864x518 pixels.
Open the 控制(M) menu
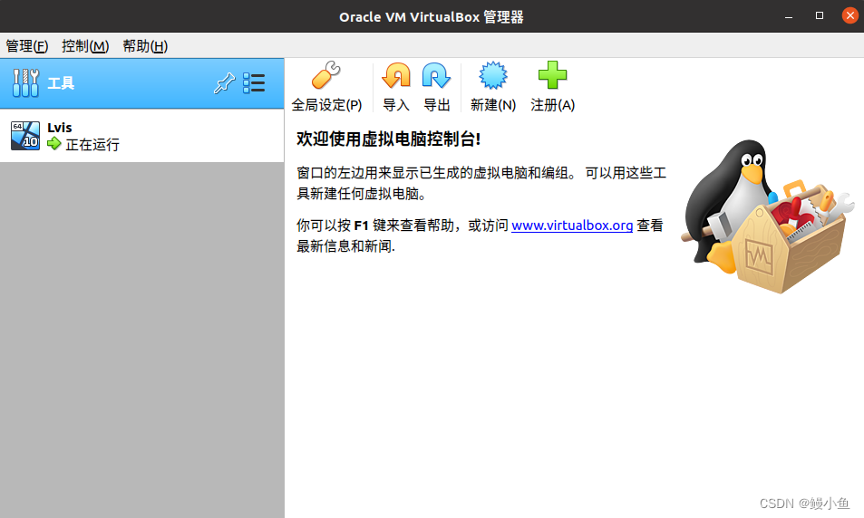pyautogui.click(x=85, y=45)
